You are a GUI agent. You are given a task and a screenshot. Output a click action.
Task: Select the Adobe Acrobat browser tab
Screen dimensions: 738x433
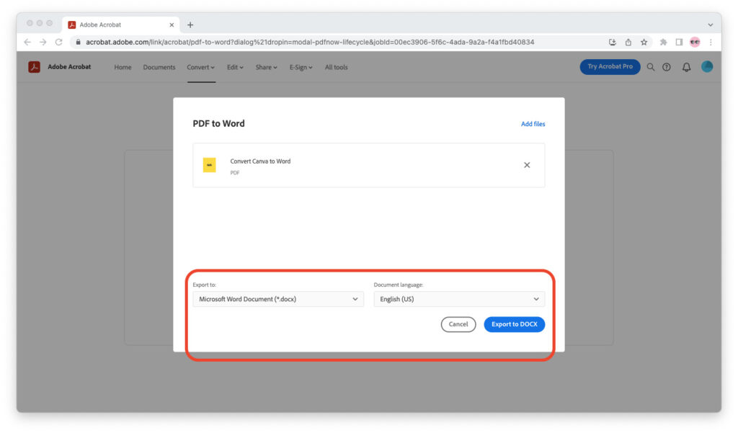121,25
